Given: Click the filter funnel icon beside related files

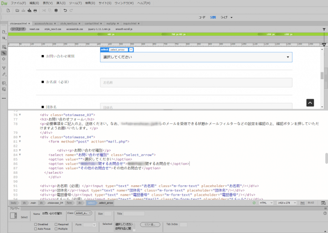Looking at the screenshot, I should tap(324, 30).
